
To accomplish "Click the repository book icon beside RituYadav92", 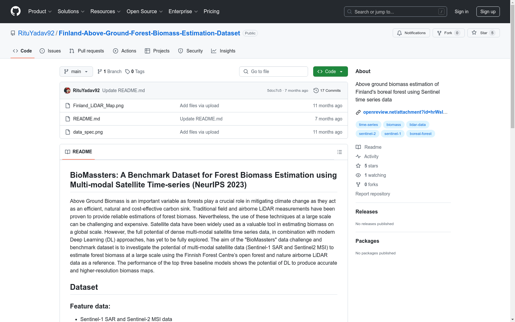I will tap(13, 33).
